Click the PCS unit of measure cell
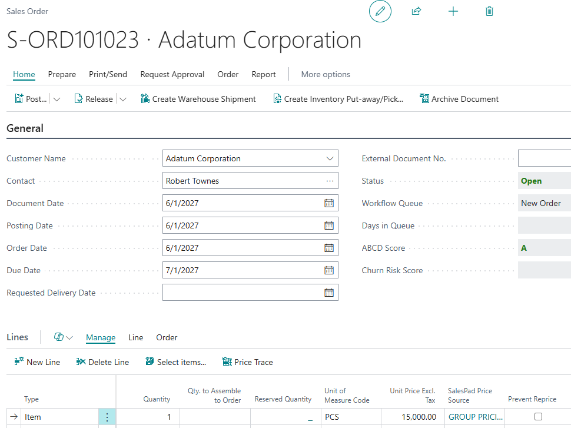 pos(351,417)
